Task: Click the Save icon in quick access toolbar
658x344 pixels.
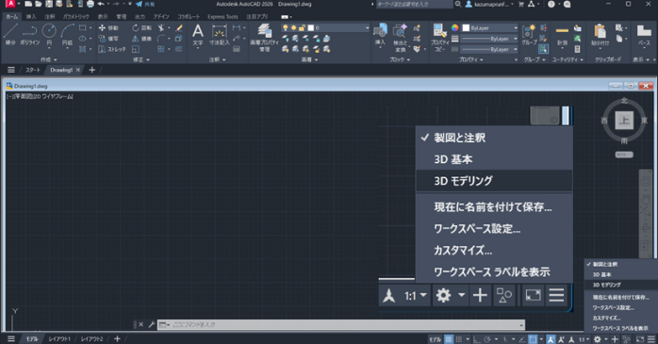Action: coord(49,4)
